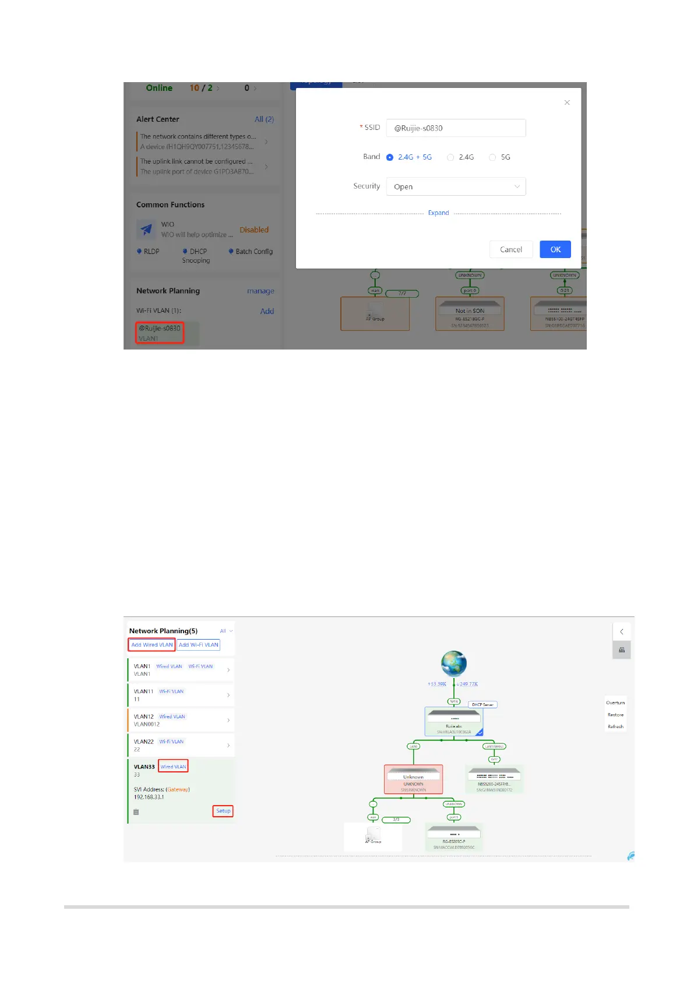The height and width of the screenshot is (981, 694).
Task: Click the printer icon on right panel
Action: [621, 650]
